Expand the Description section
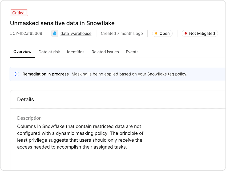Screen dimensions: 226x171 29,118
